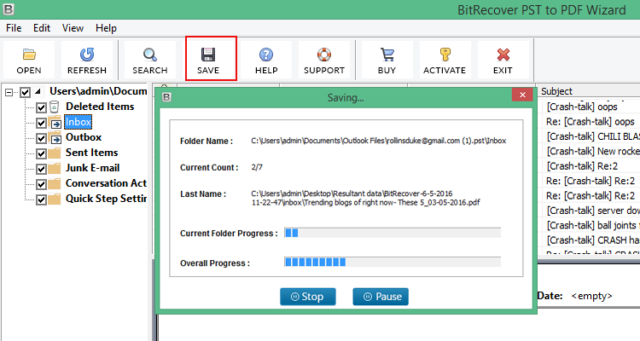
Task: Toggle the Quick Step Settings checkbox
Action: coord(41,199)
